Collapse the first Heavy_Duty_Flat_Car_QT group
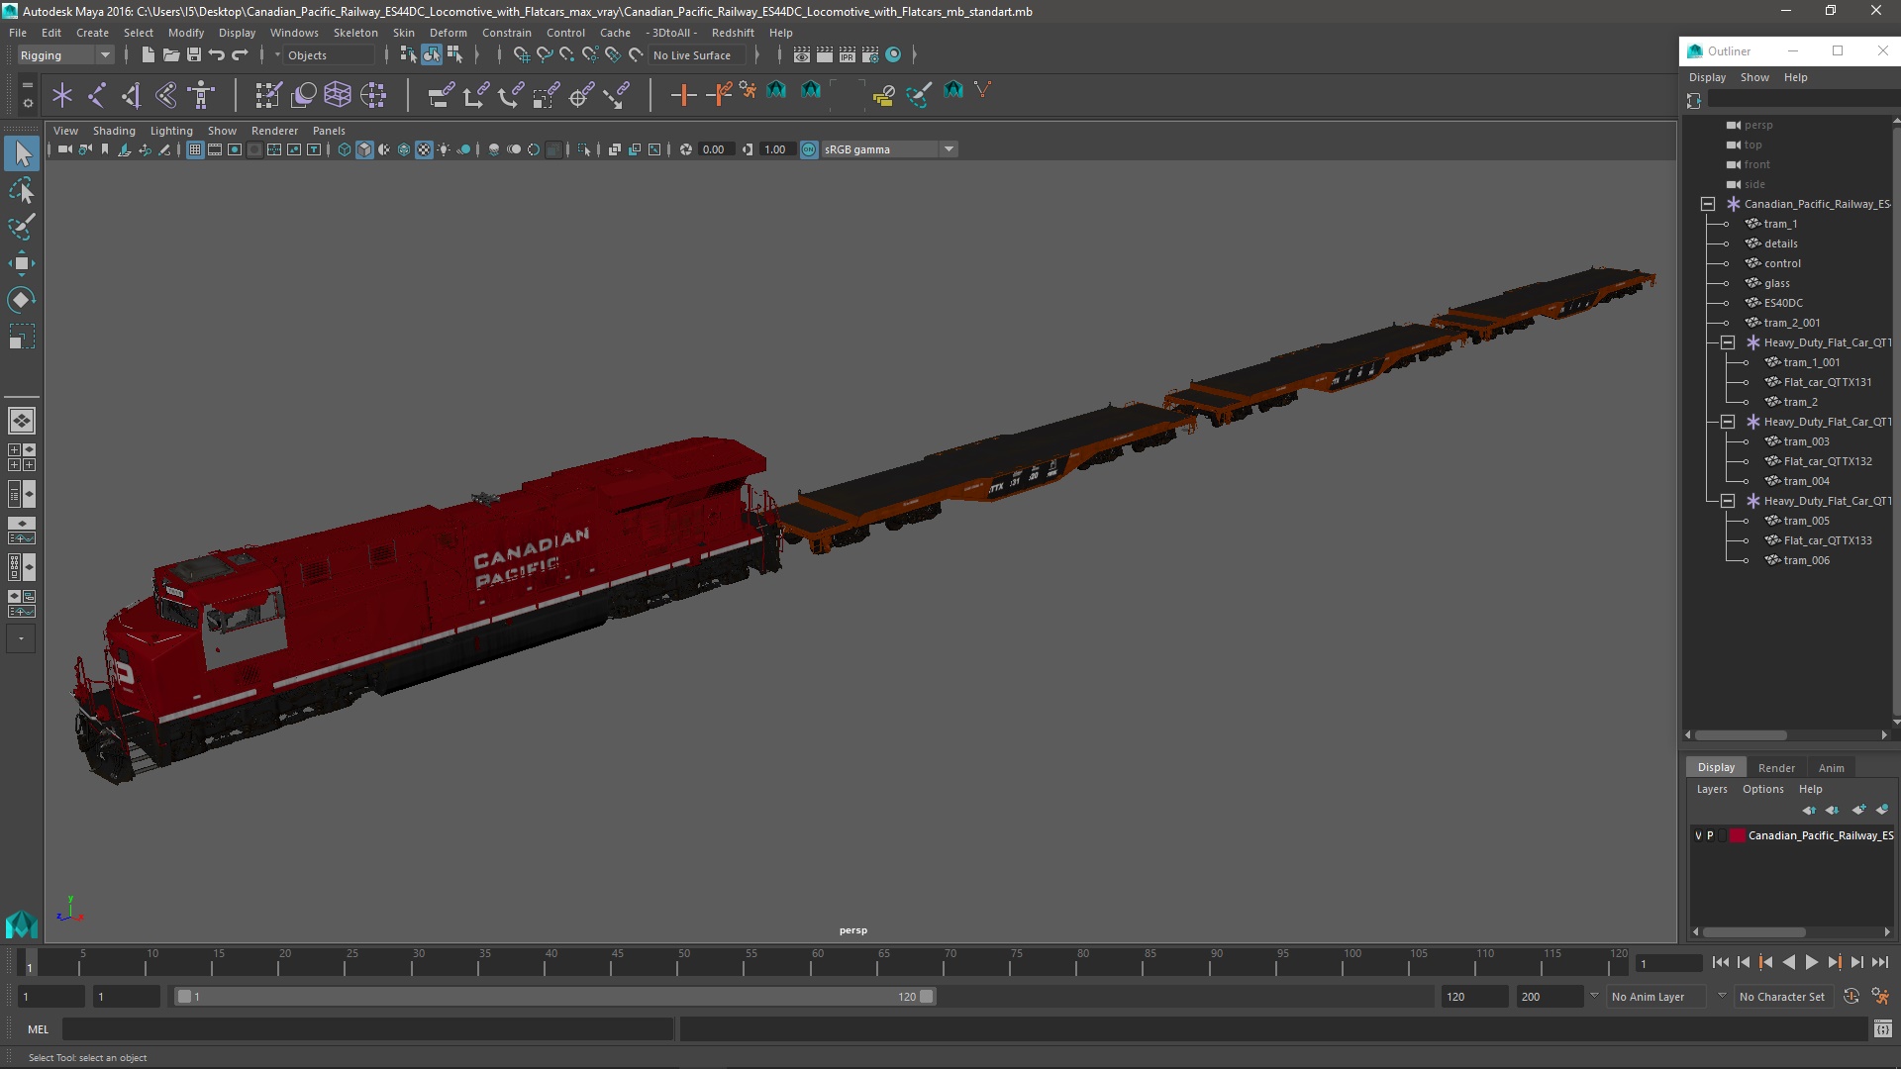1901x1069 pixels. pyautogui.click(x=1728, y=342)
